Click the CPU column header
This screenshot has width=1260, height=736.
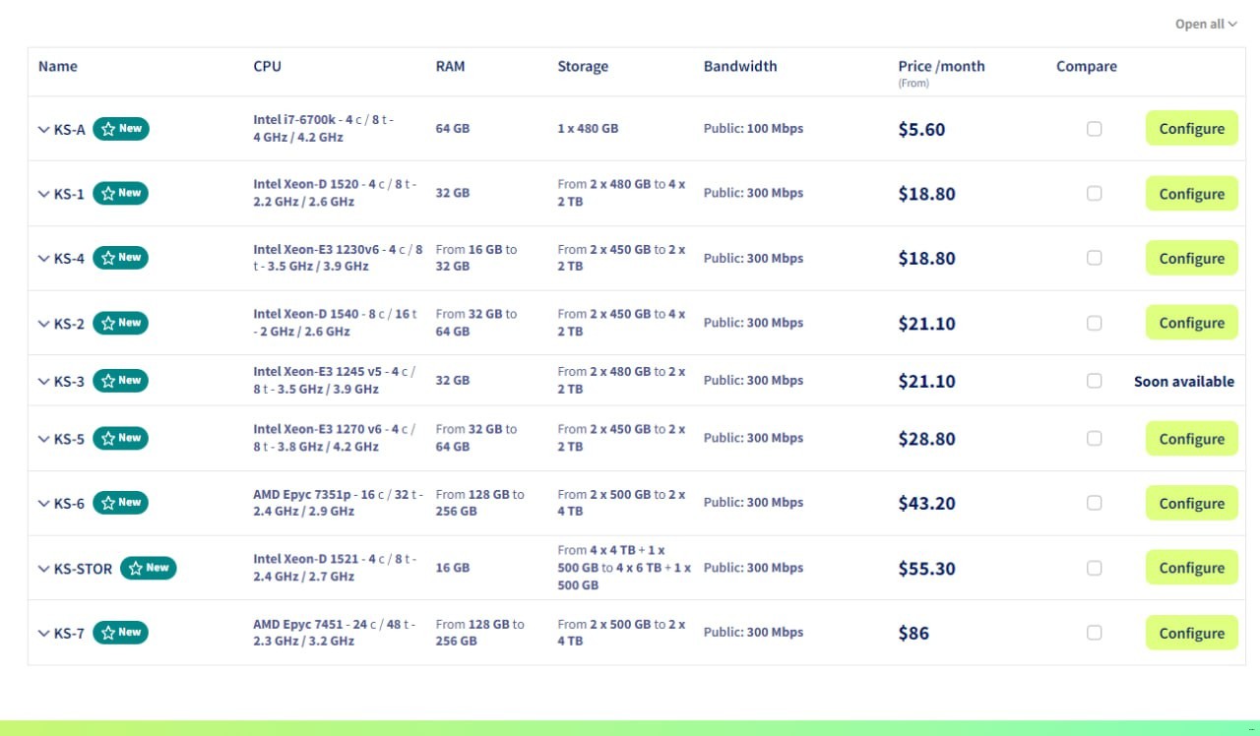(x=267, y=67)
